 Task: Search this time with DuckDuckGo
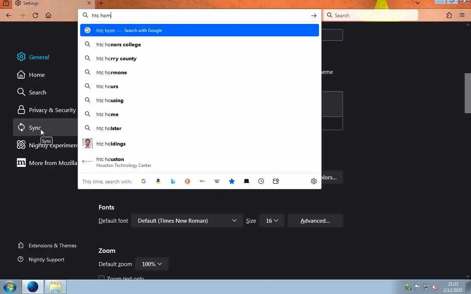coord(188,181)
